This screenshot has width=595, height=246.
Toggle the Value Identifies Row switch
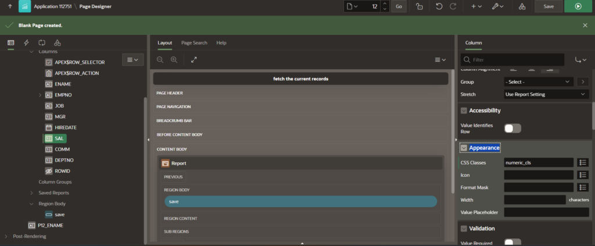coord(512,129)
